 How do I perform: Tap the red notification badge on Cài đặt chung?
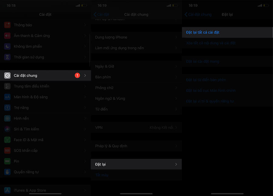pyautogui.click(x=77, y=76)
